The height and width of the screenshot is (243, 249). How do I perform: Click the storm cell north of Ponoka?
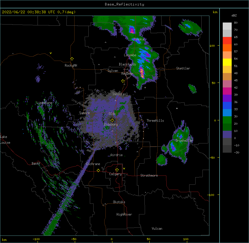pos(132,30)
